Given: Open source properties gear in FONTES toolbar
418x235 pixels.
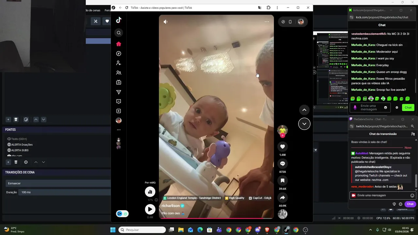Looking at the screenshot, I should (x=26, y=162).
